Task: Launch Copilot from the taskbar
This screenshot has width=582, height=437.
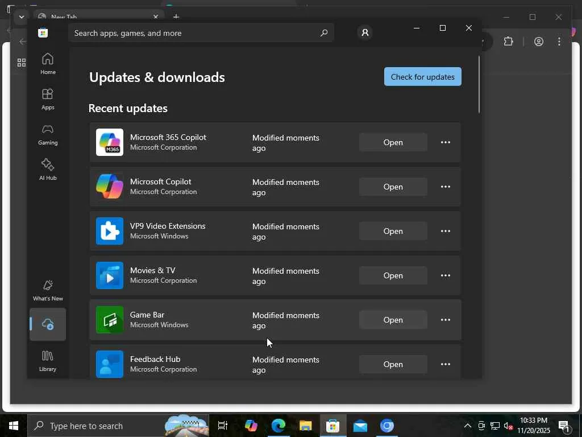Action: [251, 426]
